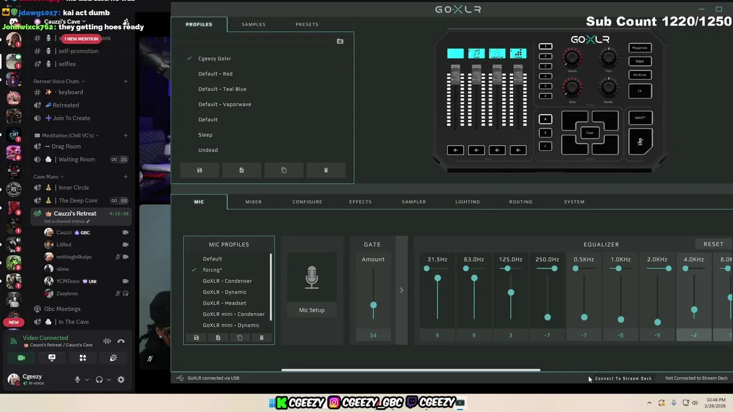Toggle the GoXLR mic mute cough button
This screenshot has height=412, width=733.
click(640, 142)
